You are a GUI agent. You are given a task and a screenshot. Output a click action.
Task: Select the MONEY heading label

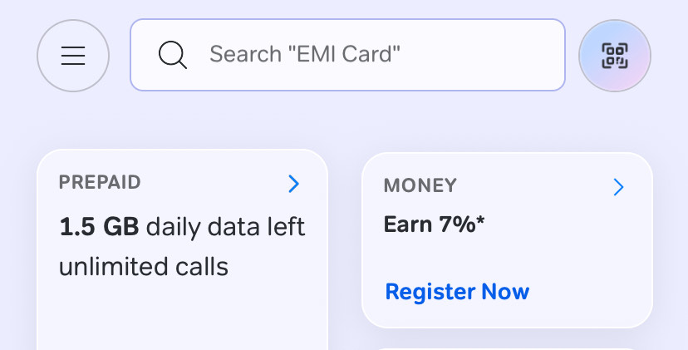click(x=420, y=185)
